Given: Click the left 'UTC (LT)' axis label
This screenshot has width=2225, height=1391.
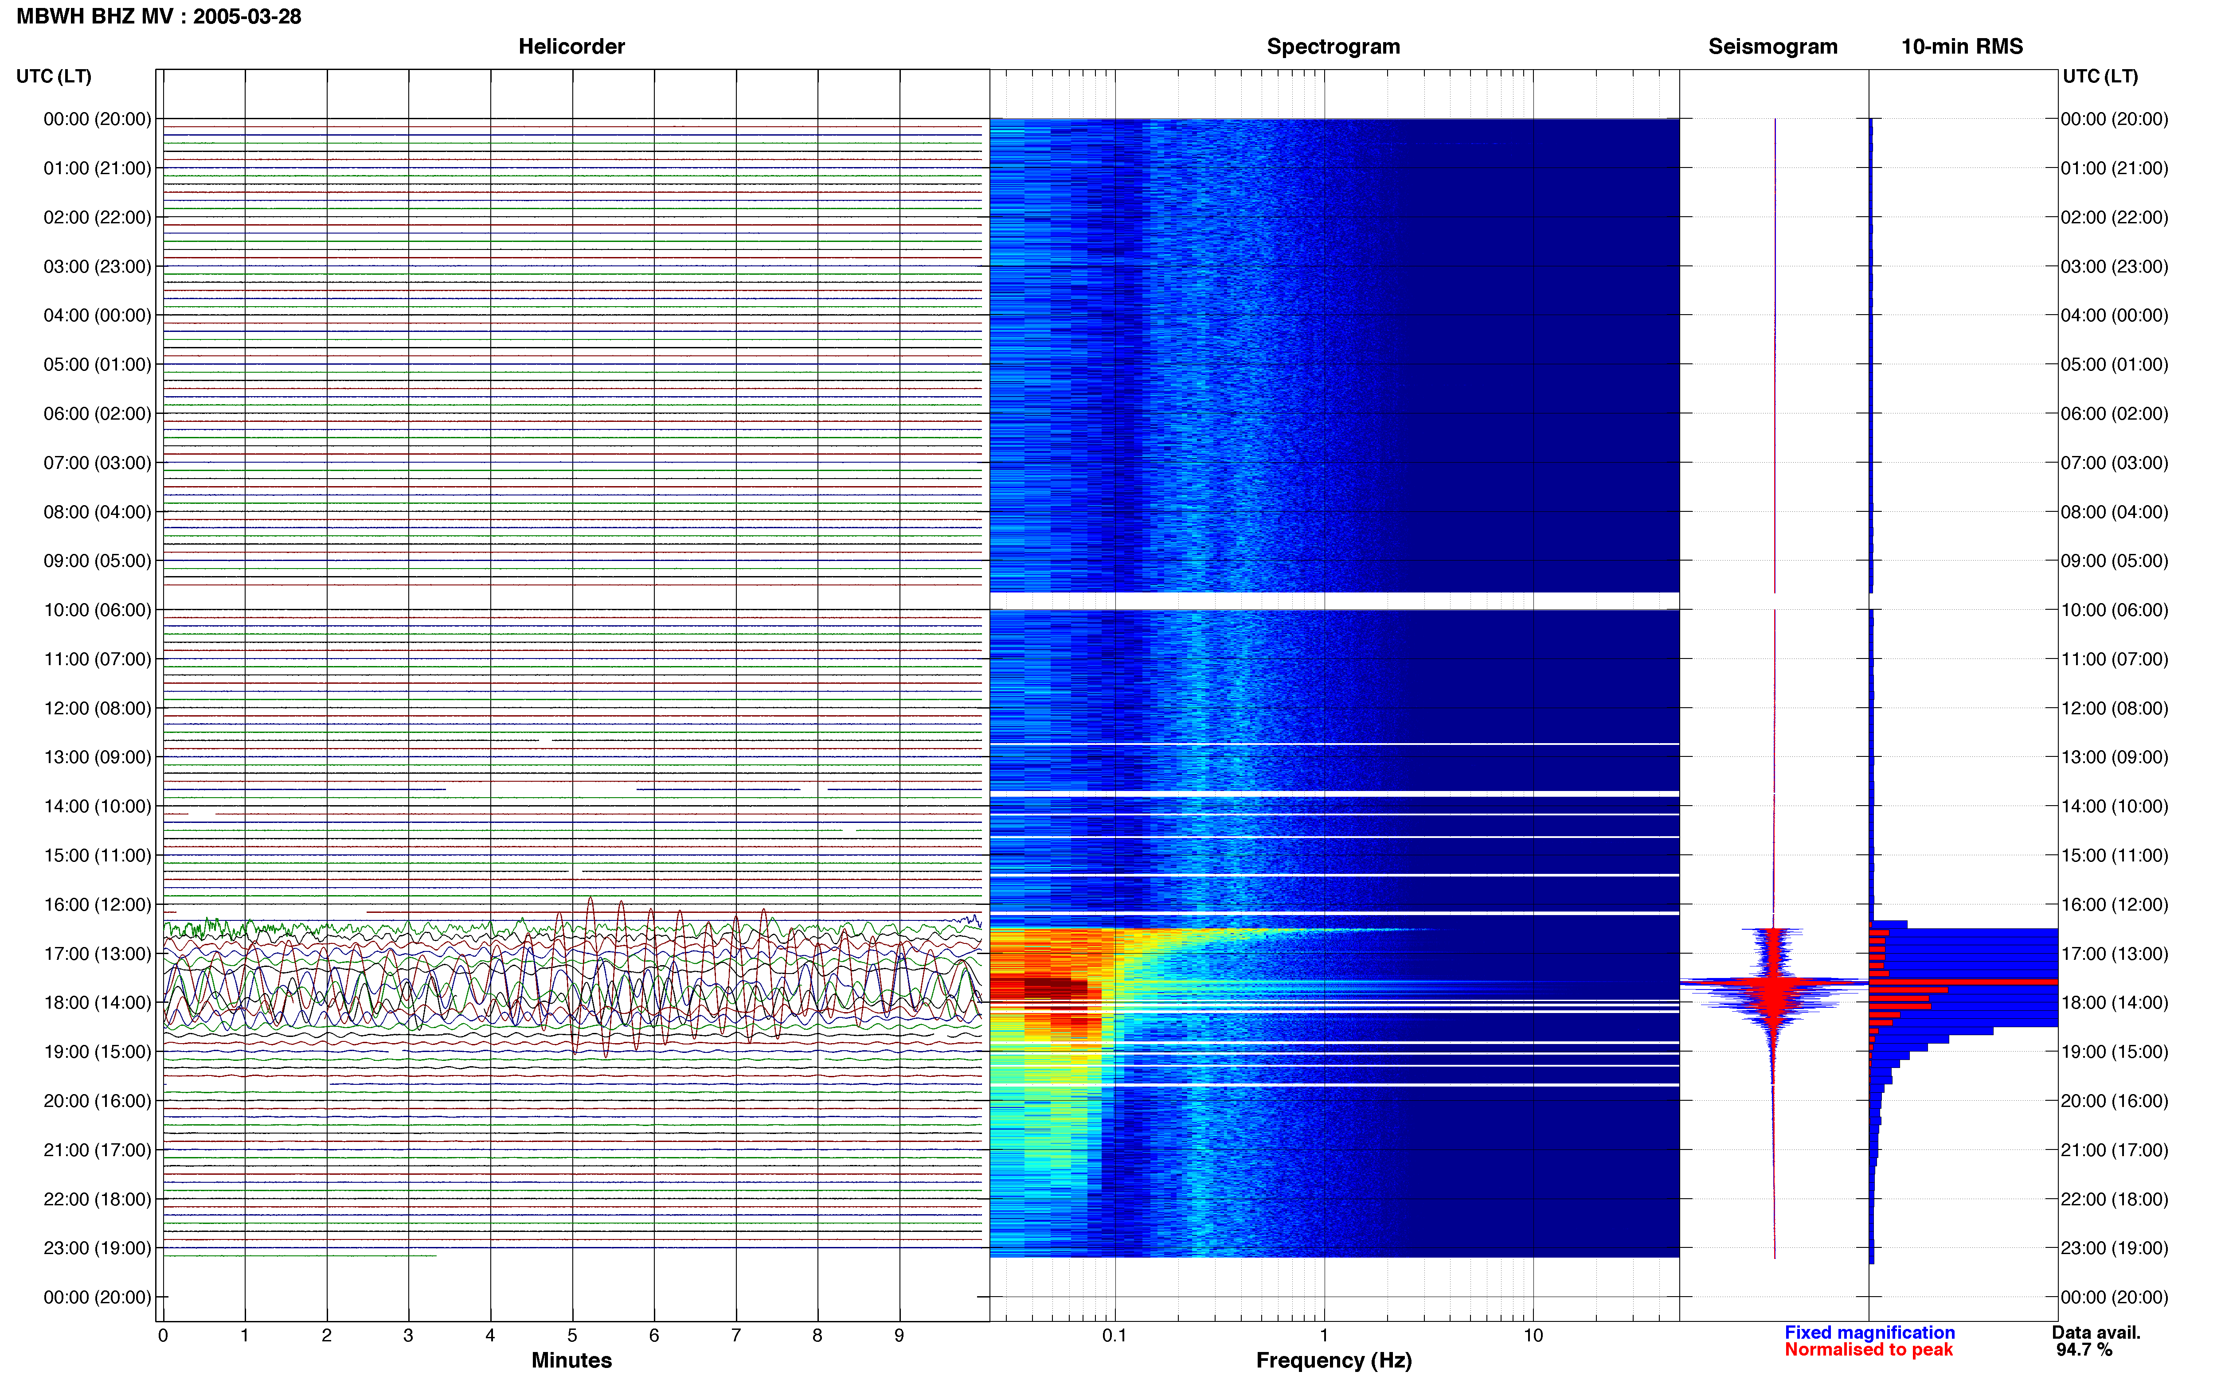Looking at the screenshot, I should [x=53, y=76].
